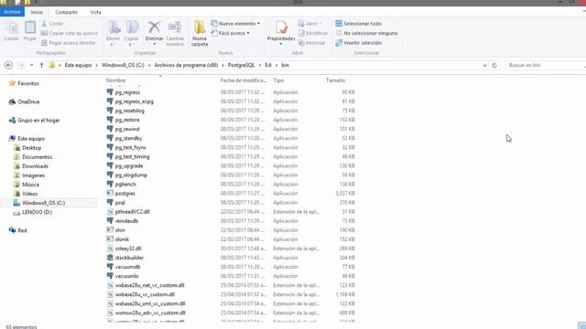Select Favoritos in the navigation pane
586x329 pixels.
pyautogui.click(x=28, y=83)
